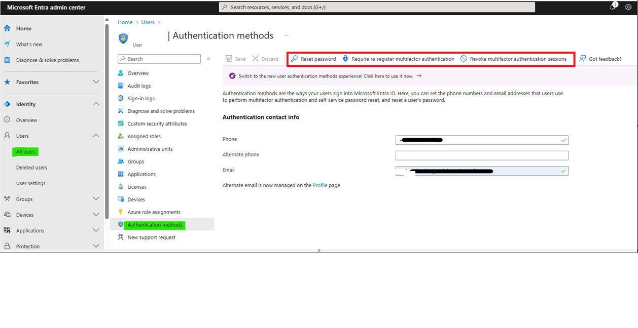This screenshot has width=638, height=328.
Task: Expand the Favorites section chevron
Action: 96,82
